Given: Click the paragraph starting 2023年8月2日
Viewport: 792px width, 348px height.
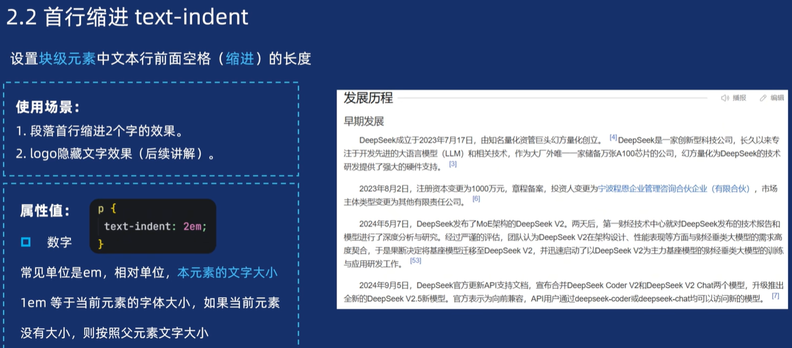Looking at the screenshot, I should click(561, 195).
